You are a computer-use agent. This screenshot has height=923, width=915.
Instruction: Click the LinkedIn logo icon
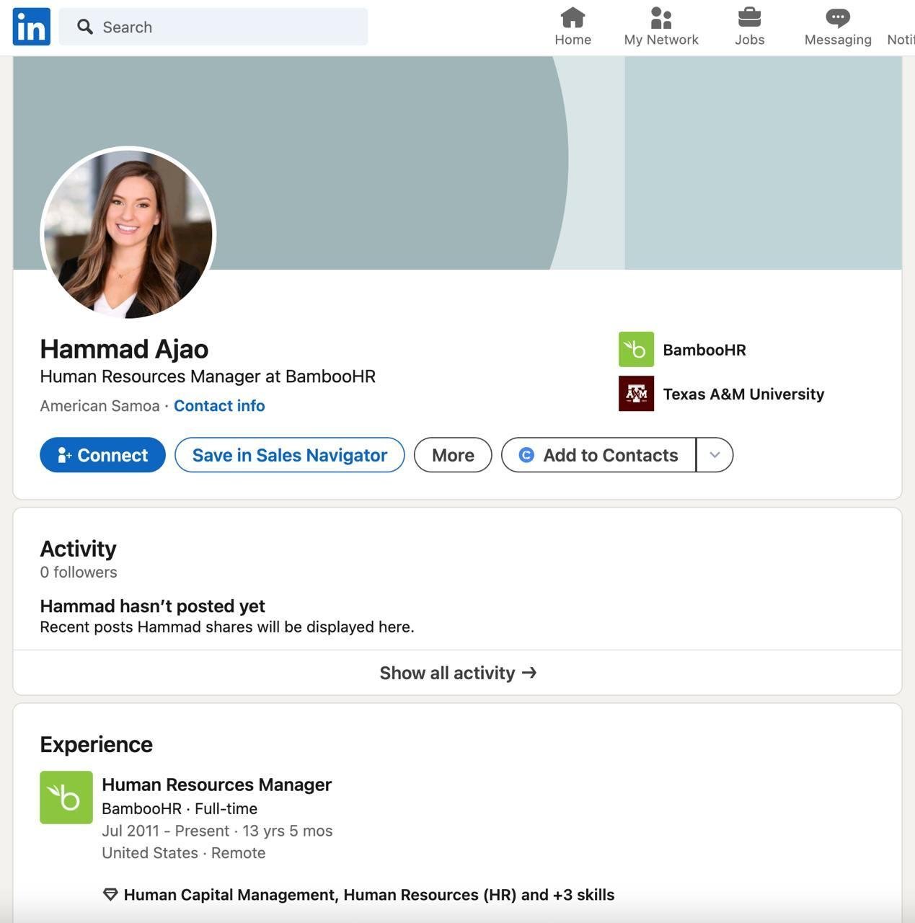(32, 27)
